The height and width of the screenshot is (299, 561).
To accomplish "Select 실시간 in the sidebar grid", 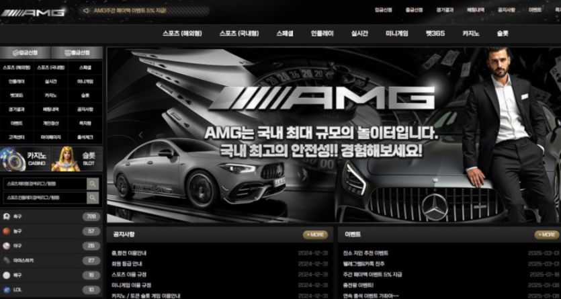I will [x=51, y=81].
